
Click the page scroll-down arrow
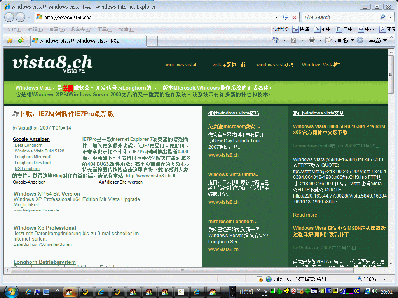391,264
